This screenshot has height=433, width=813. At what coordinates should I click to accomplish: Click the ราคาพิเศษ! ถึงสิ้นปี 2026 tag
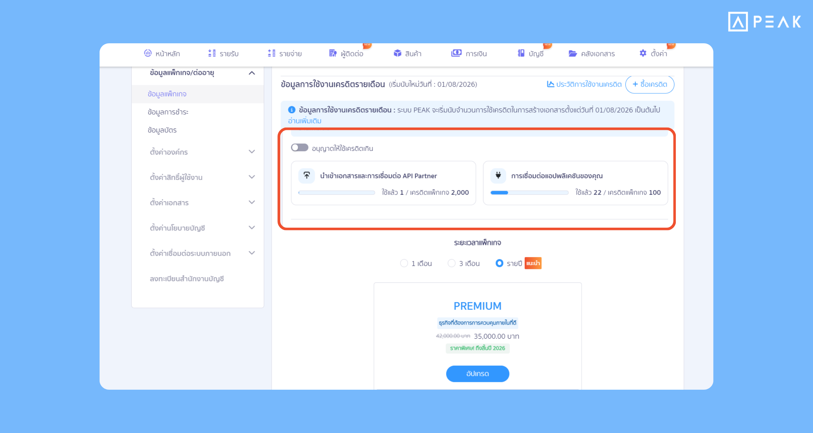(478, 348)
